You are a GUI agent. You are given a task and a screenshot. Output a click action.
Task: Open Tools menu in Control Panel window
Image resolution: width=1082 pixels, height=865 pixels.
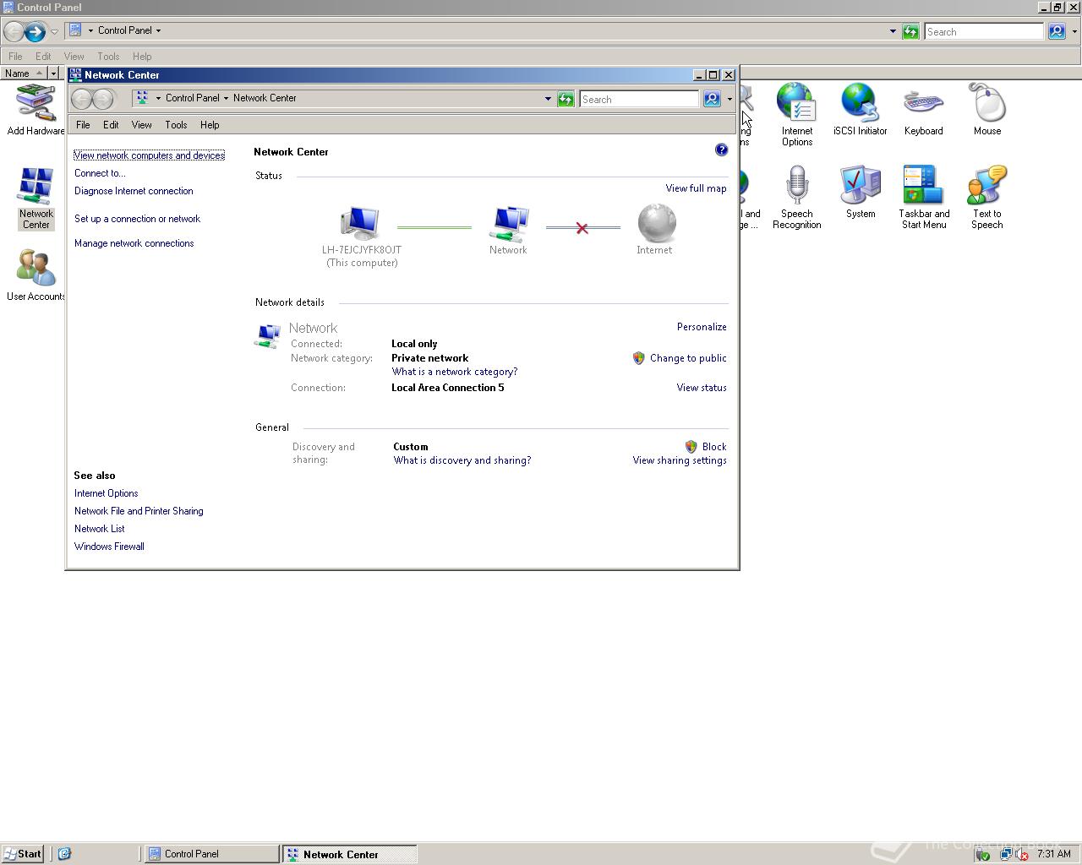click(x=108, y=57)
